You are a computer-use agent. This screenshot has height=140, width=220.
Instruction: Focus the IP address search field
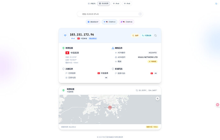coord(110,14)
